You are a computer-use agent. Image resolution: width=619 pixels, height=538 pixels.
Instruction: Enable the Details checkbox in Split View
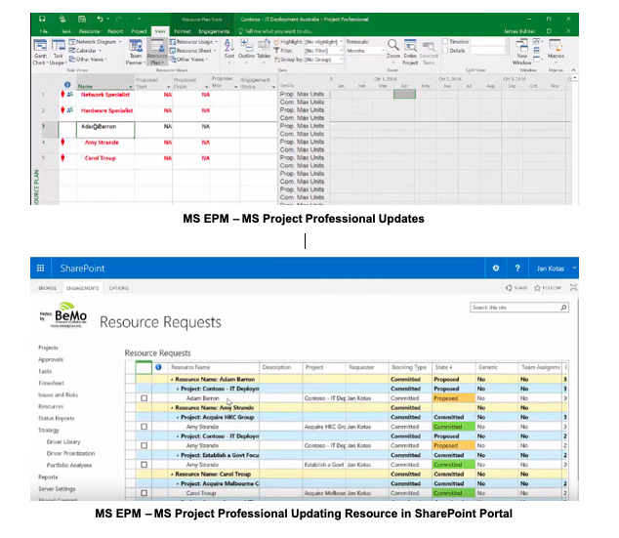[445, 51]
